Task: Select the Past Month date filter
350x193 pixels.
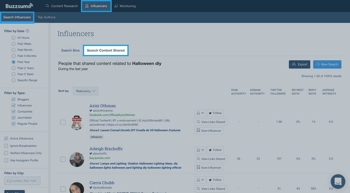Action: [14, 50]
